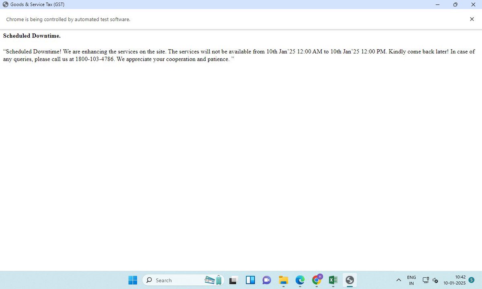Open the notification badge showing 5
482x289 pixels.
(x=471, y=280)
